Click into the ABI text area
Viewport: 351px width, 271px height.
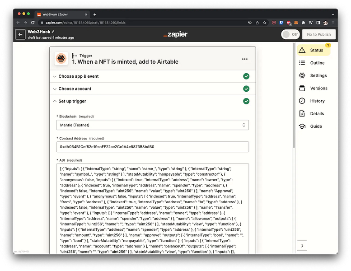click(x=152, y=209)
